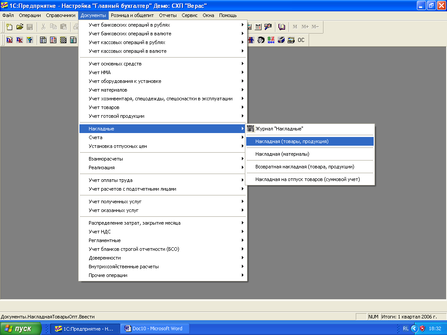Screen dimensions: 447x335
Task: Select Накладная (материалы) submenu item
Action: point(310,154)
